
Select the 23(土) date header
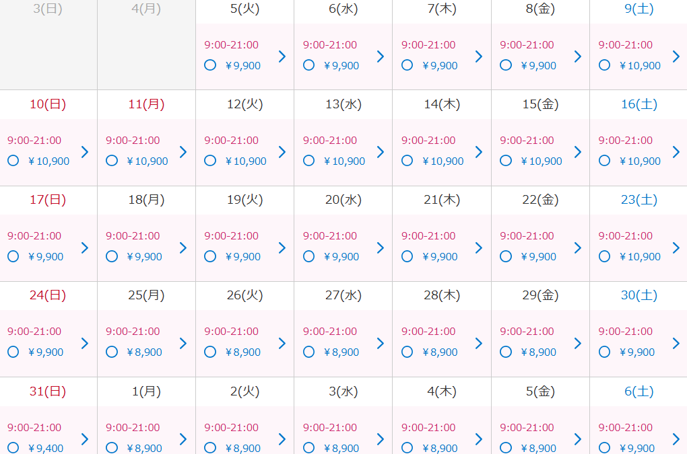coord(639,200)
